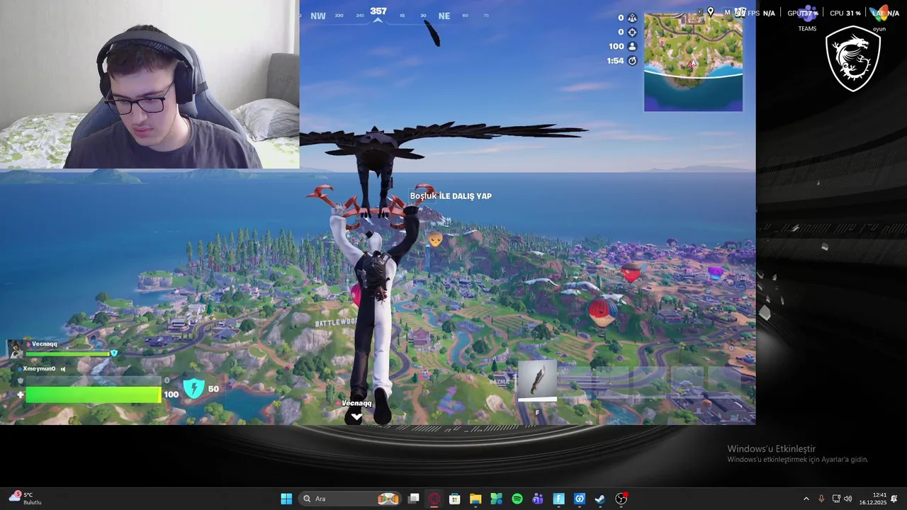Open the green clover app in taskbar
Screen dimensions: 907x510
click(496, 499)
